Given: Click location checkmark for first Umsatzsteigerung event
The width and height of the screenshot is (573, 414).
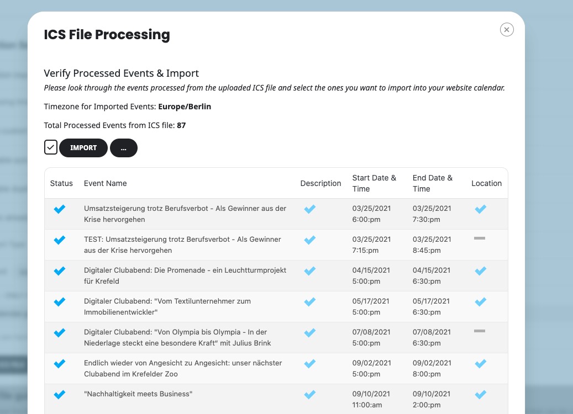Looking at the screenshot, I should [481, 209].
